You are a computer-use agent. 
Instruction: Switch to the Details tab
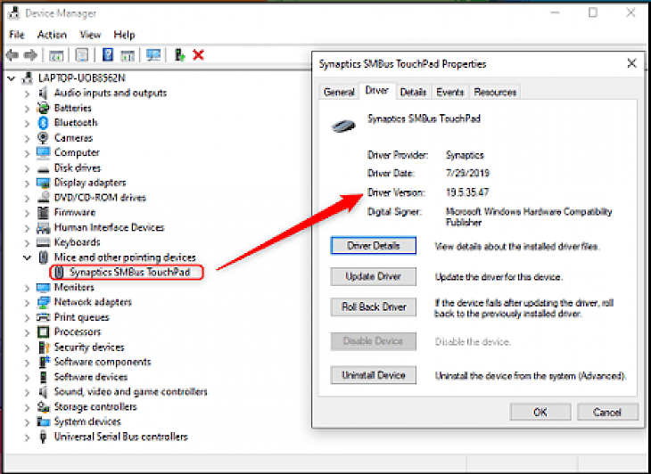pyautogui.click(x=412, y=92)
